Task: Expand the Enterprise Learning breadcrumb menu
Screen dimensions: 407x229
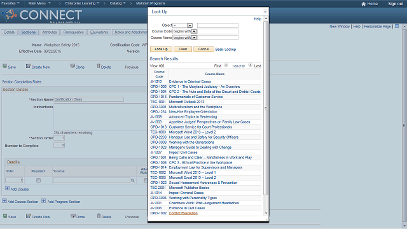Action: click(x=82, y=3)
